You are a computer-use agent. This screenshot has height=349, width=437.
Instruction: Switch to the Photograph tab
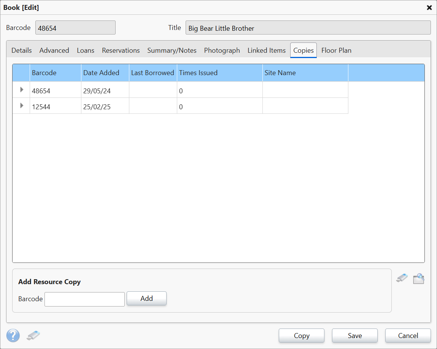click(x=222, y=50)
